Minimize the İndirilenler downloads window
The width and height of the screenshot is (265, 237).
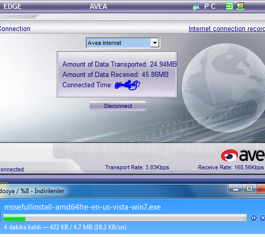point(236,189)
